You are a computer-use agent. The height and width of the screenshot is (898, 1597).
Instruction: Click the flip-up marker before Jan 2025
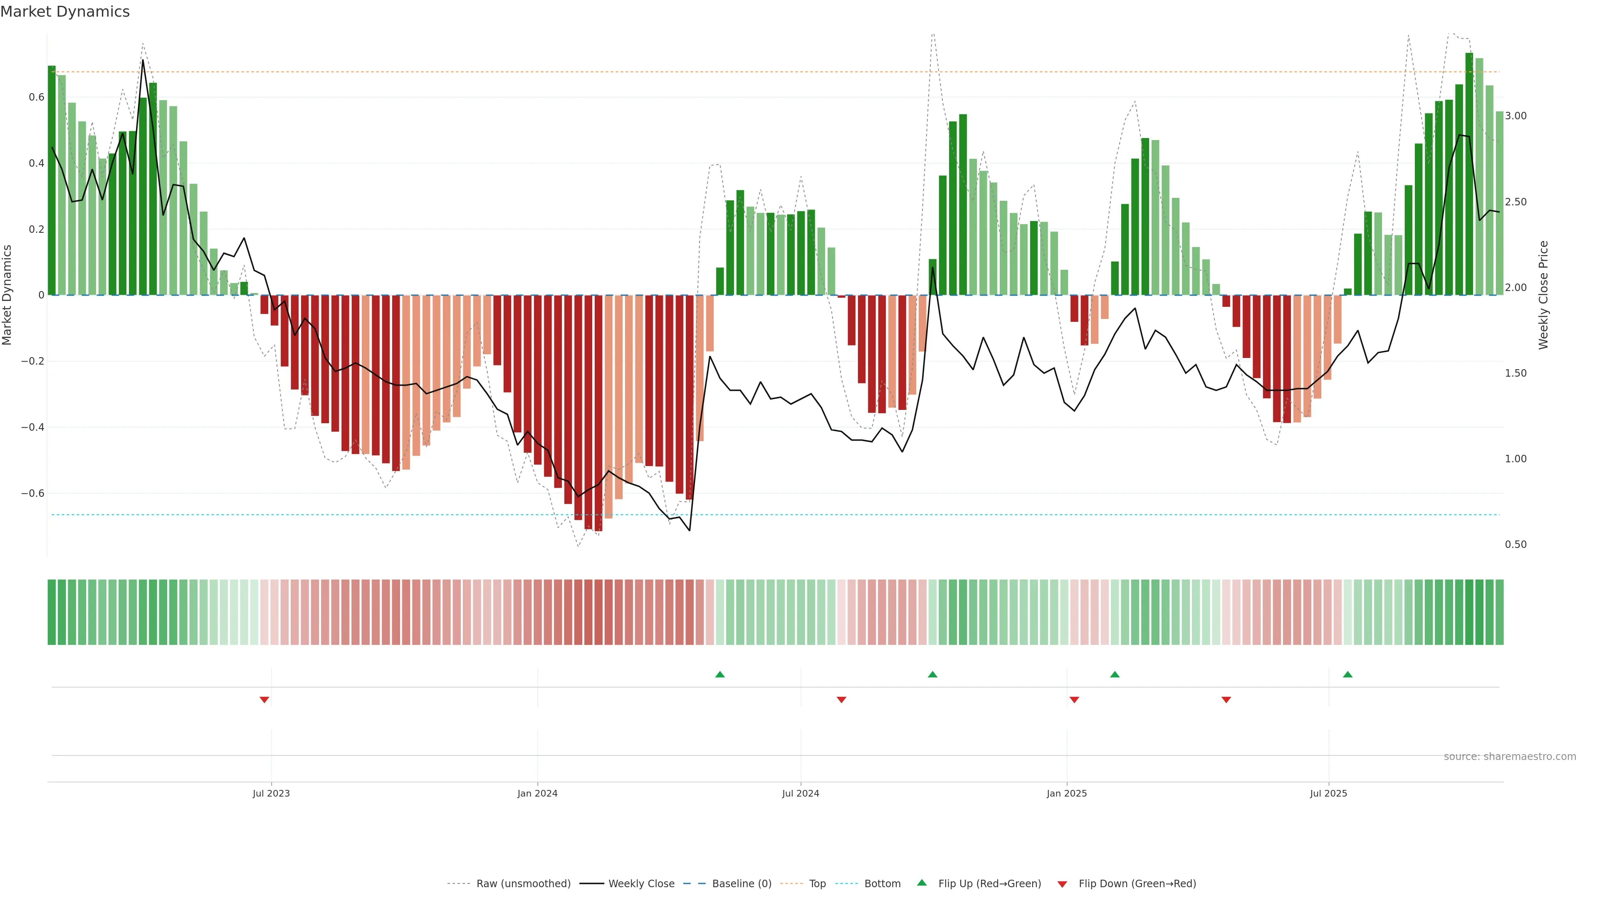coord(932,674)
